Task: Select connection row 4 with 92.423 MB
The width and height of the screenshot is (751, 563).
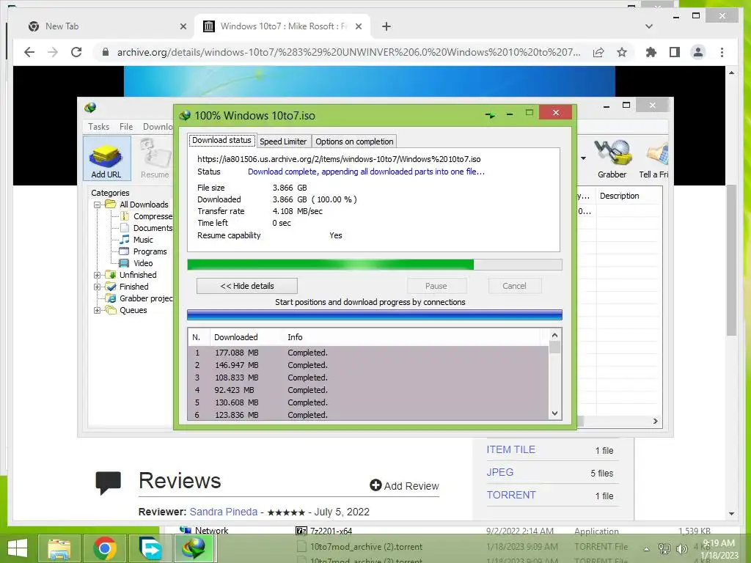Action: click(368, 390)
